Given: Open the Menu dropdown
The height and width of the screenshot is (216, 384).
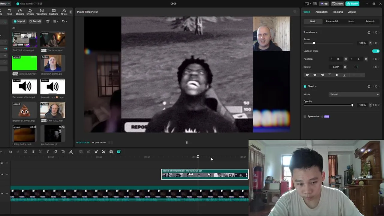Looking at the screenshot, I should pos(5,4).
